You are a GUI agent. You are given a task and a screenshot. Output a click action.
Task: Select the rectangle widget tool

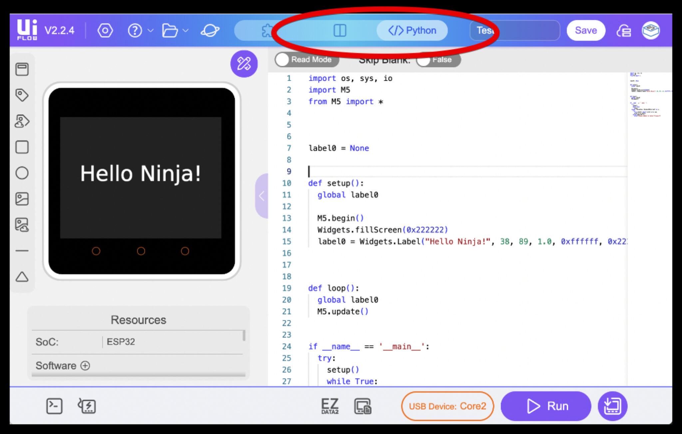pyautogui.click(x=22, y=147)
